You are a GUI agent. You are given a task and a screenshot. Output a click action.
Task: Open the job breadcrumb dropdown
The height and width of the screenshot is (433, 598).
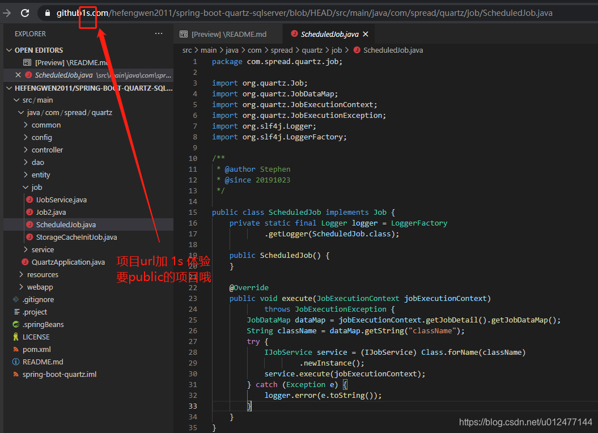337,50
